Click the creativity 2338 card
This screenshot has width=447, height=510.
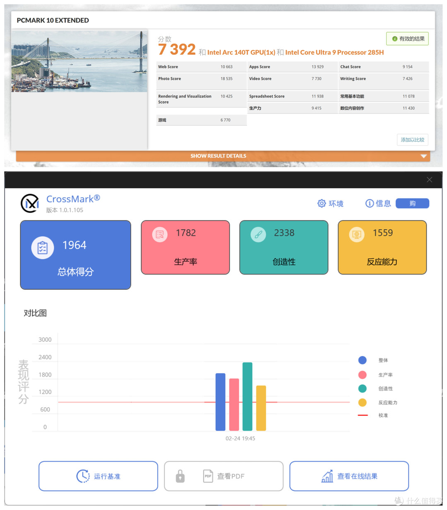284,247
